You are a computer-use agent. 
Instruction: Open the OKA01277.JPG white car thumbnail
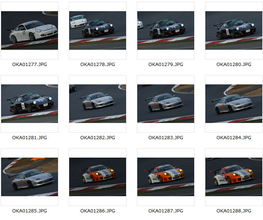click(30, 30)
